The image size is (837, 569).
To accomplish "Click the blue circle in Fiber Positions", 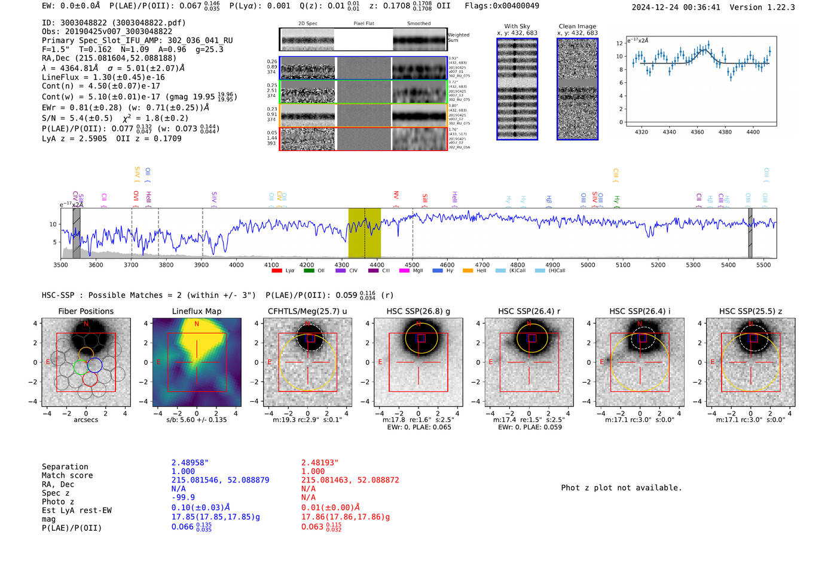I will click(94, 365).
